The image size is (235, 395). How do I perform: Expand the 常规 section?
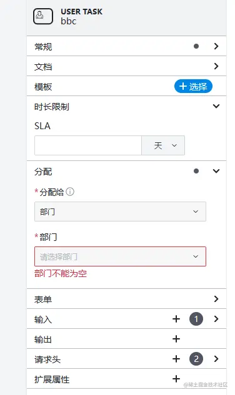tap(126, 46)
